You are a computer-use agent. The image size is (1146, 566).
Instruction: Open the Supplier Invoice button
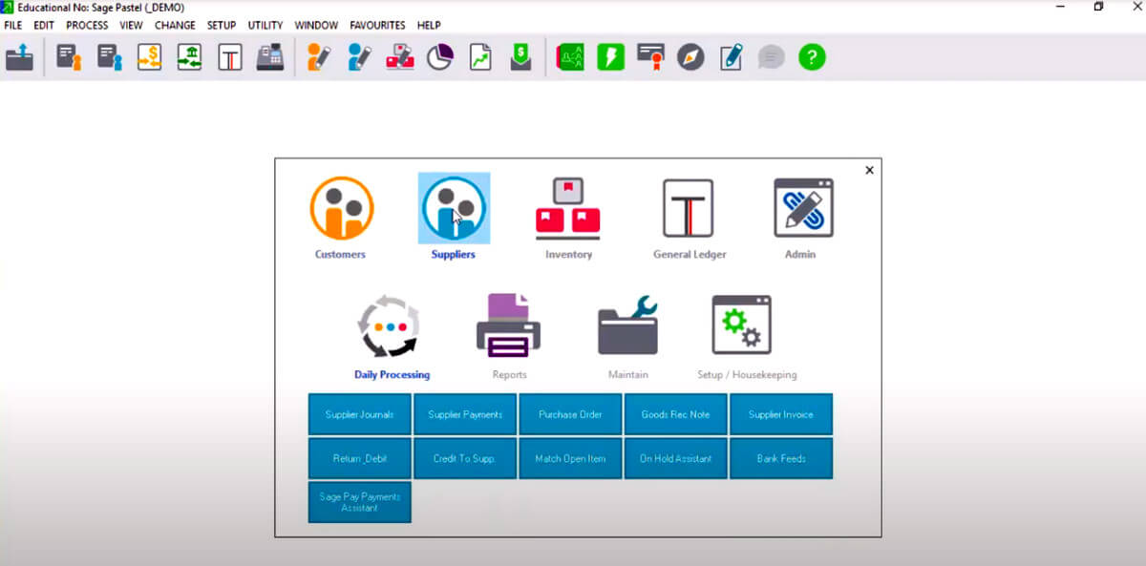781,414
